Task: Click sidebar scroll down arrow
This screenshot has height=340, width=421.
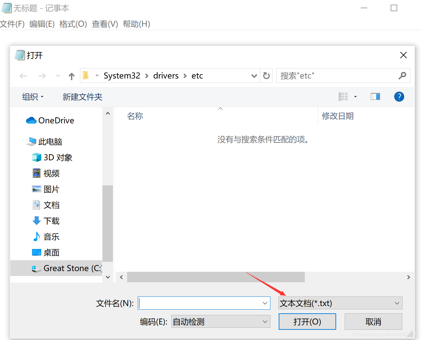Action: [x=108, y=277]
